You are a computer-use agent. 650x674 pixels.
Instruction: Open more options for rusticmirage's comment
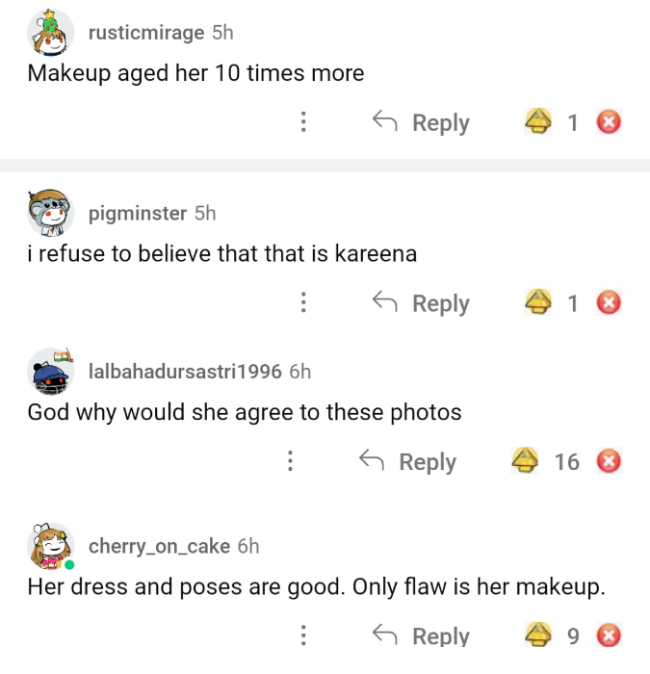pos(303,122)
